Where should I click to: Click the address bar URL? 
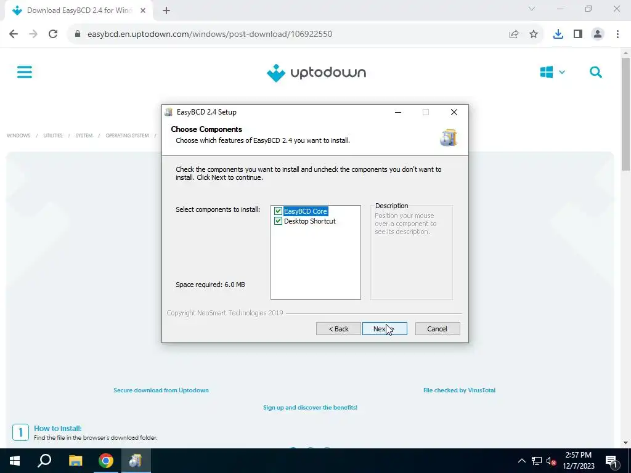pyautogui.click(x=210, y=34)
